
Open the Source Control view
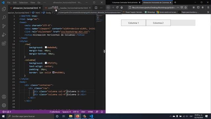pyautogui.click(x=4, y=26)
